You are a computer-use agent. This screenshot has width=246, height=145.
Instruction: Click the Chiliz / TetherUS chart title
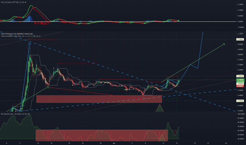click(x=17, y=34)
